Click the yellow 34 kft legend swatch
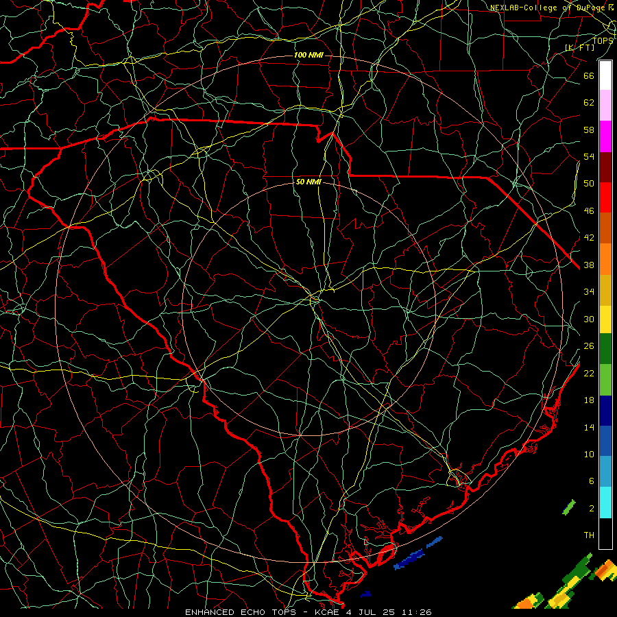Screen dimensions: 617x617 (x=605, y=319)
